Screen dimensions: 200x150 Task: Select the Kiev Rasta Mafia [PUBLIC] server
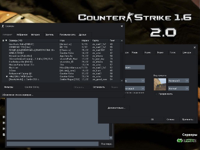click(61, 44)
